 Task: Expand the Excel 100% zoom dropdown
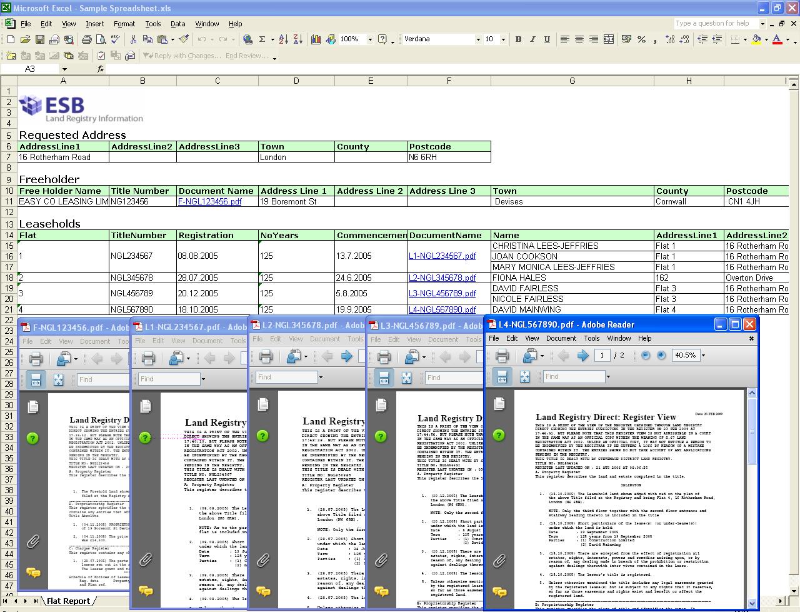[x=370, y=39]
